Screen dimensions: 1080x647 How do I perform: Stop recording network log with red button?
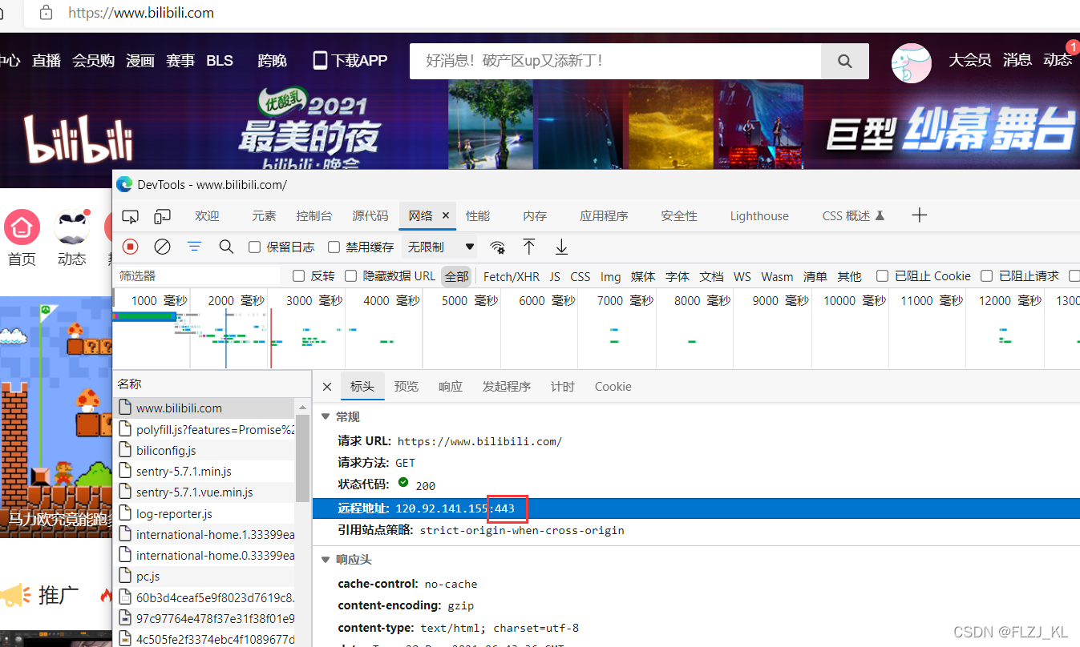131,247
